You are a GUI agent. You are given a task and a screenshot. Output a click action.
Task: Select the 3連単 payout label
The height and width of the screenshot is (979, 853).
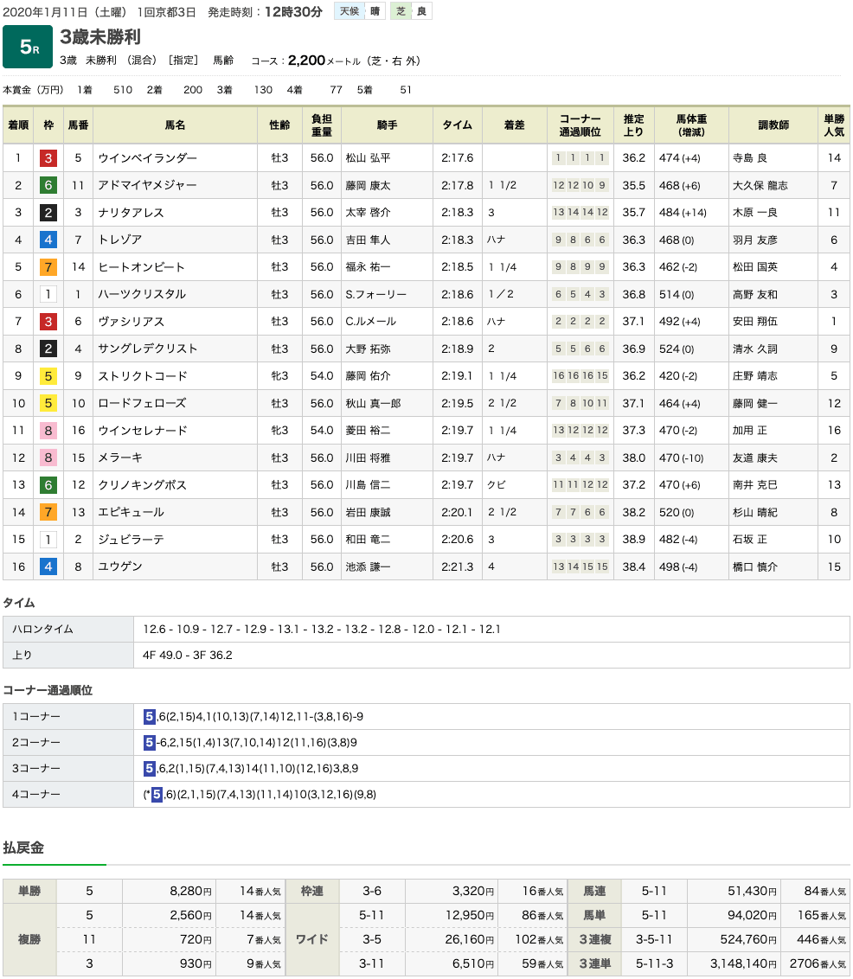pos(596,963)
